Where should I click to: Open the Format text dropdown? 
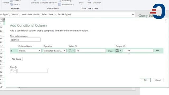point(6,3)
